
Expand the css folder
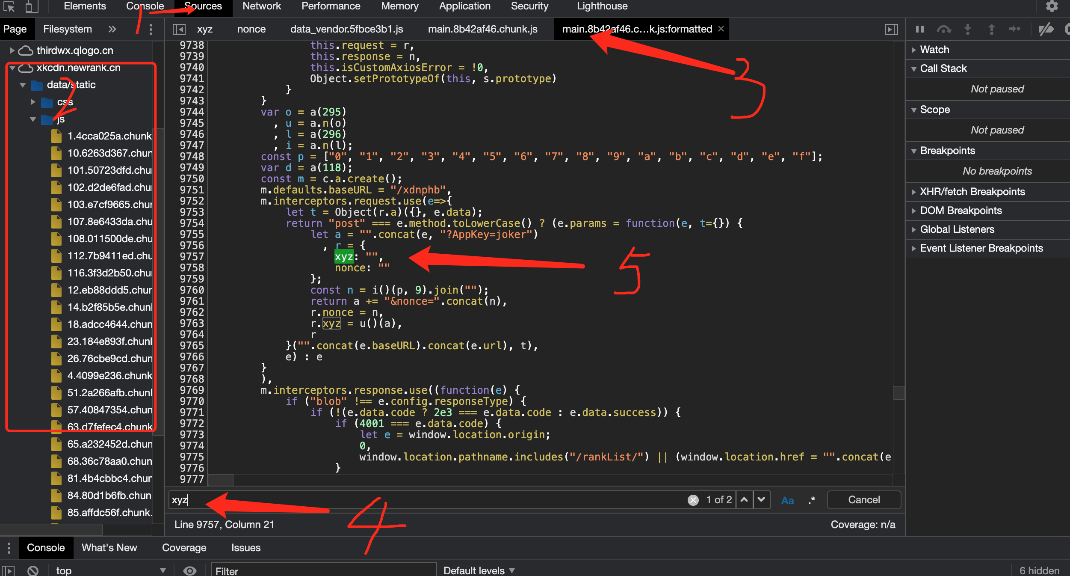point(33,102)
